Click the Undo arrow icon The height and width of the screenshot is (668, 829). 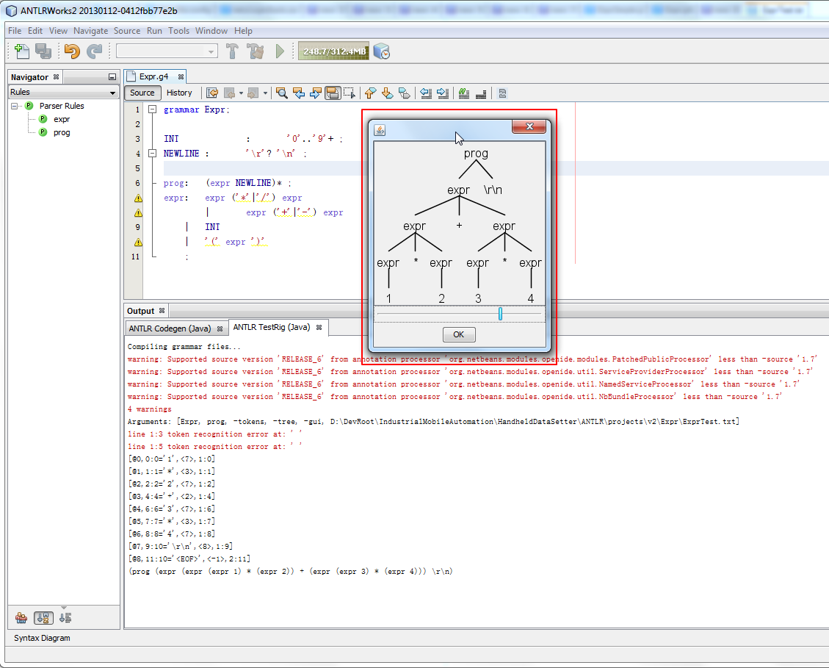coord(71,51)
